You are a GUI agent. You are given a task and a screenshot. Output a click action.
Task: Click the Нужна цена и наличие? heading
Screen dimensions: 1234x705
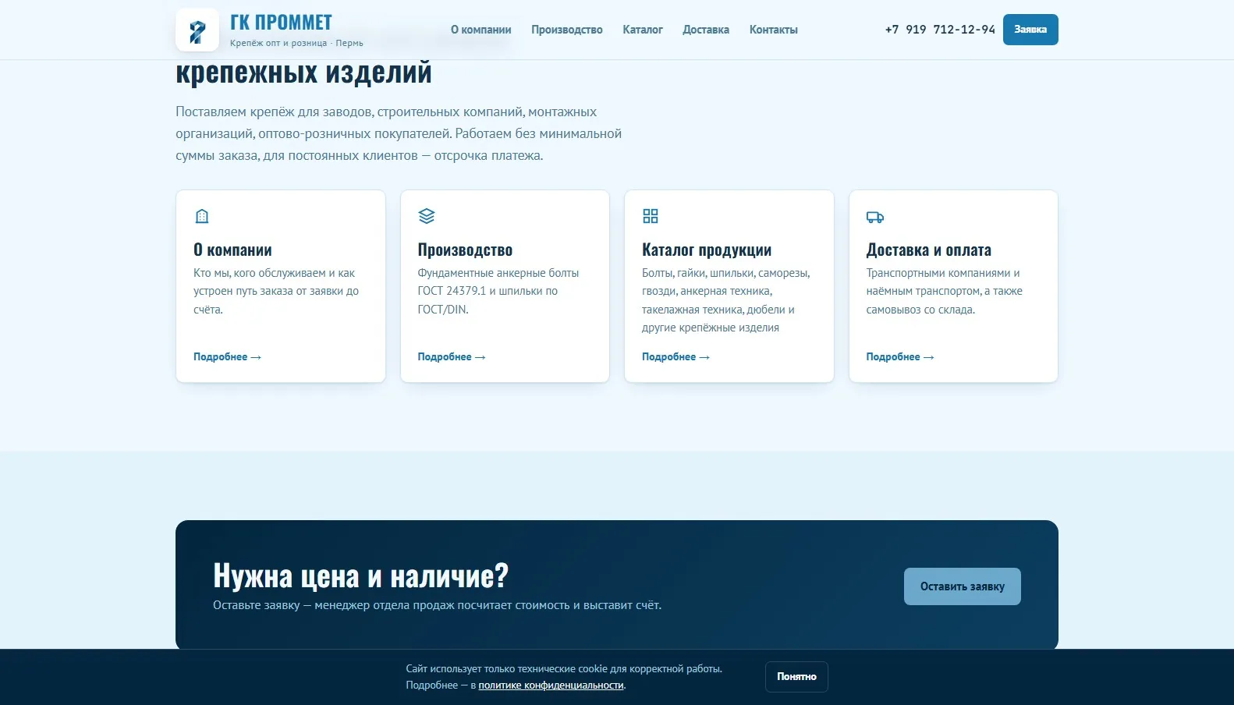click(360, 576)
